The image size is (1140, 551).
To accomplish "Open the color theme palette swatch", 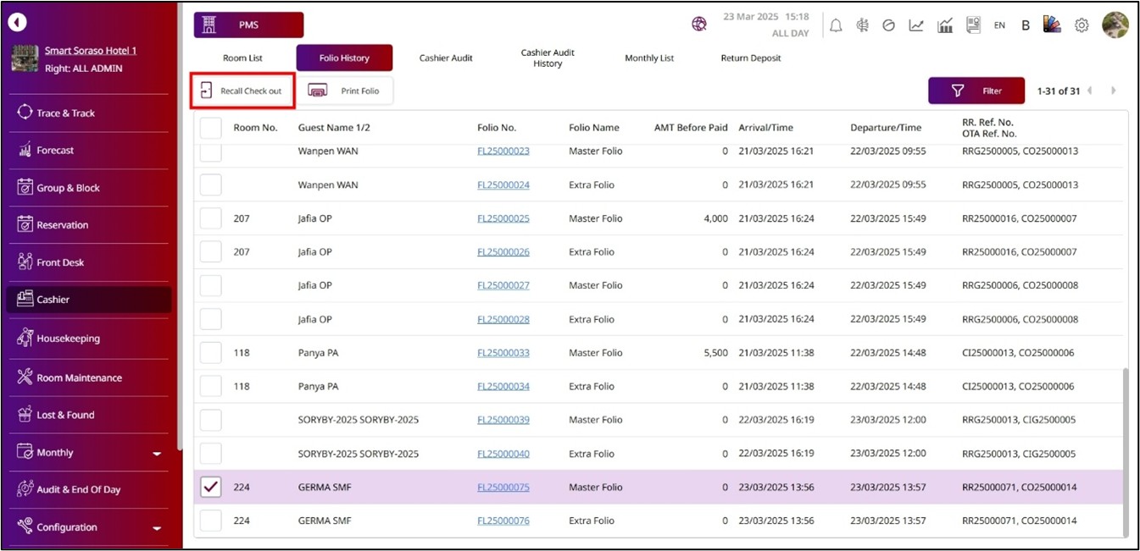I will click(x=1052, y=25).
